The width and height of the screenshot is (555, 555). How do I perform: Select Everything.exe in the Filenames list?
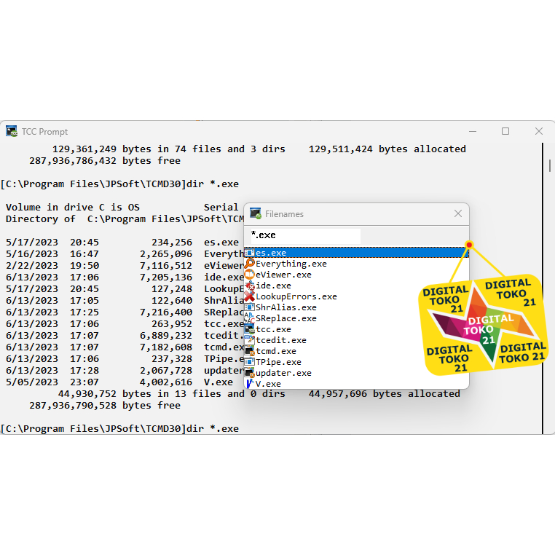[x=356, y=264]
